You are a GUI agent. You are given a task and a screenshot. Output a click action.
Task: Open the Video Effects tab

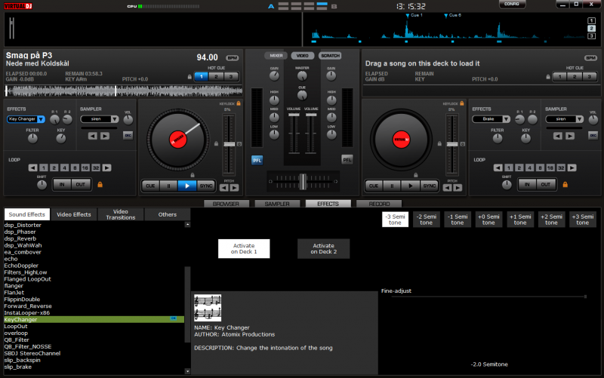tap(74, 214)
